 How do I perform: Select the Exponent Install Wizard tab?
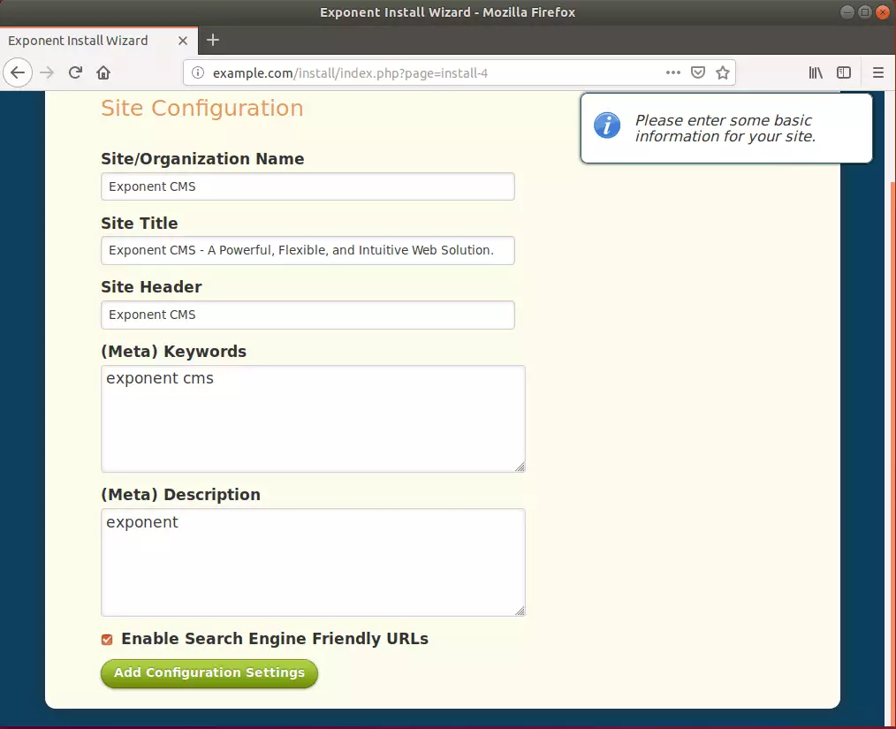[x=99, y=41]
